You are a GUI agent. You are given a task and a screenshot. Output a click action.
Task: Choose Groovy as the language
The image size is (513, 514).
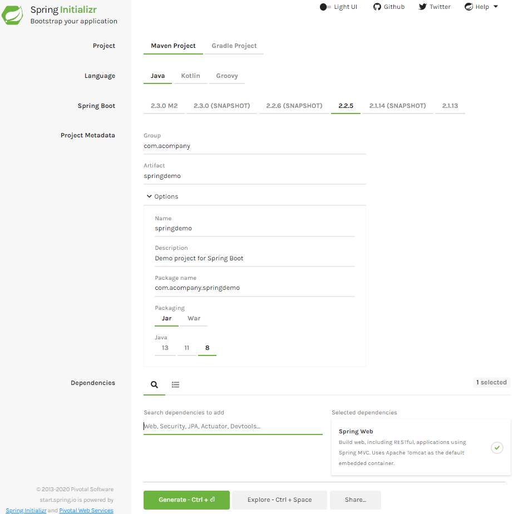(x=227, y=76)
